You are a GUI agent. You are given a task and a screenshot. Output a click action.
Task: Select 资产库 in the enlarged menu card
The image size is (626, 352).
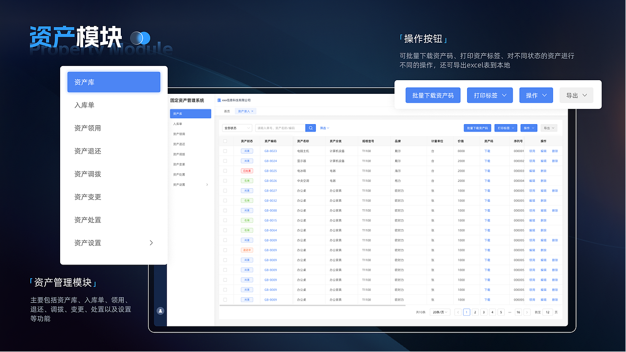click(114, 82)
